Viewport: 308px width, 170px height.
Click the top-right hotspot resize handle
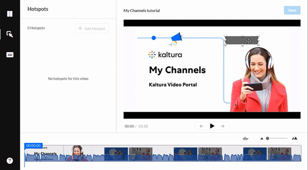click(x=258, y=36)
